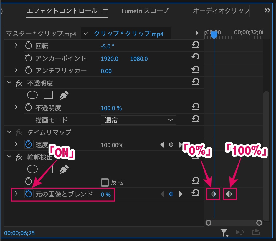Click the 回転 value -5.0°
276x241 pixels.
point(108,46)
